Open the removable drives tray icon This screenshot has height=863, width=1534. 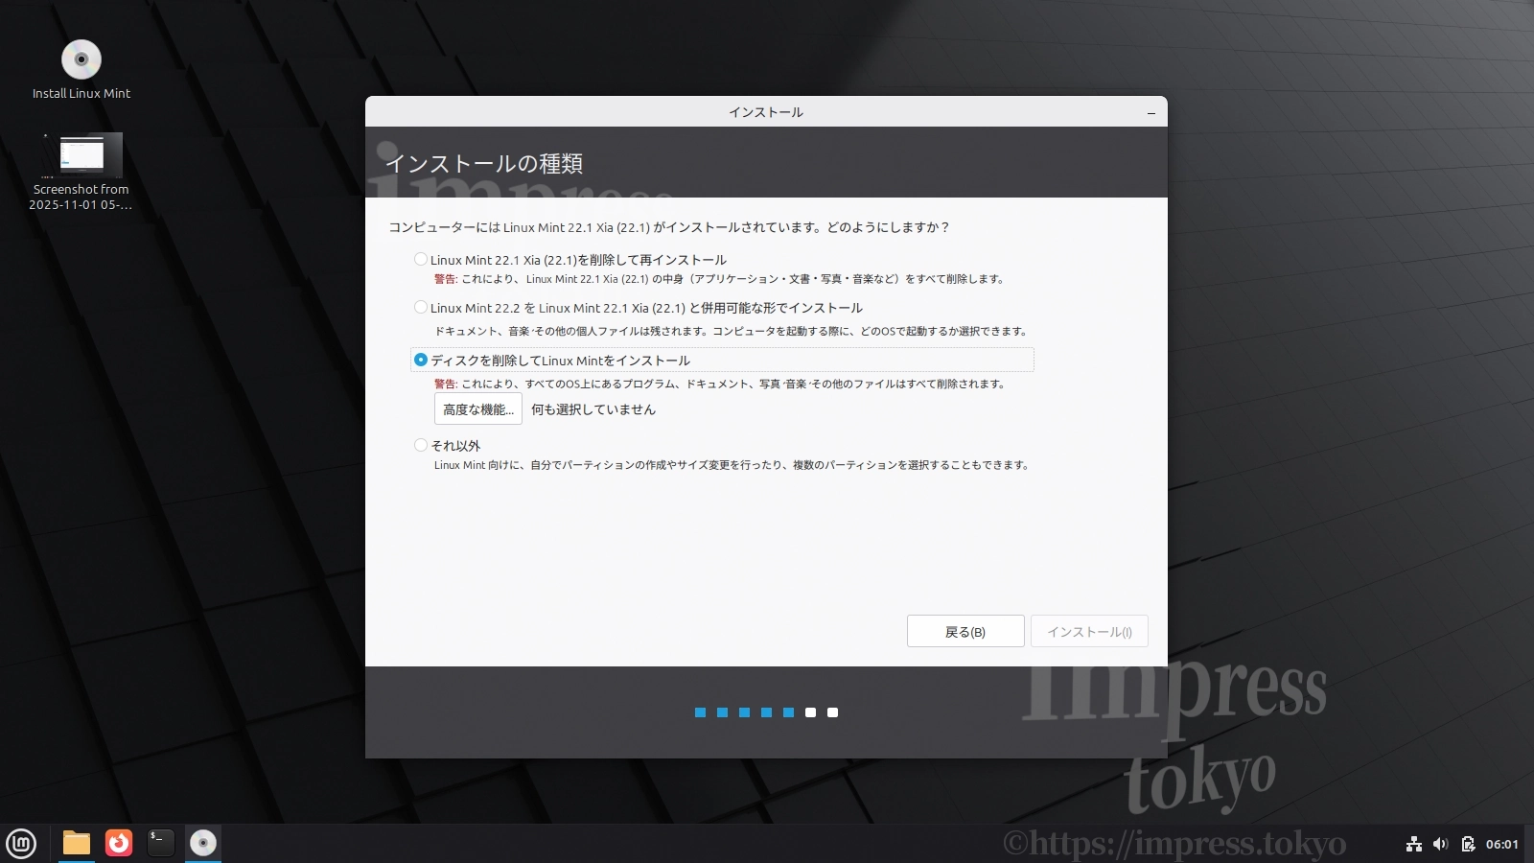1468,844
